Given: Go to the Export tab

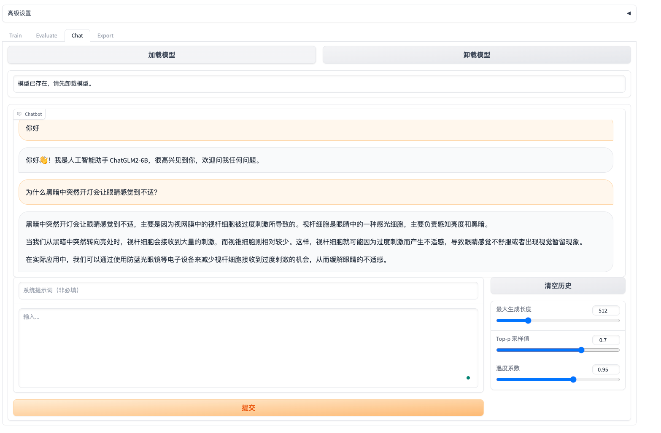Looking at the screenshot, I should (x=105, y=36).
